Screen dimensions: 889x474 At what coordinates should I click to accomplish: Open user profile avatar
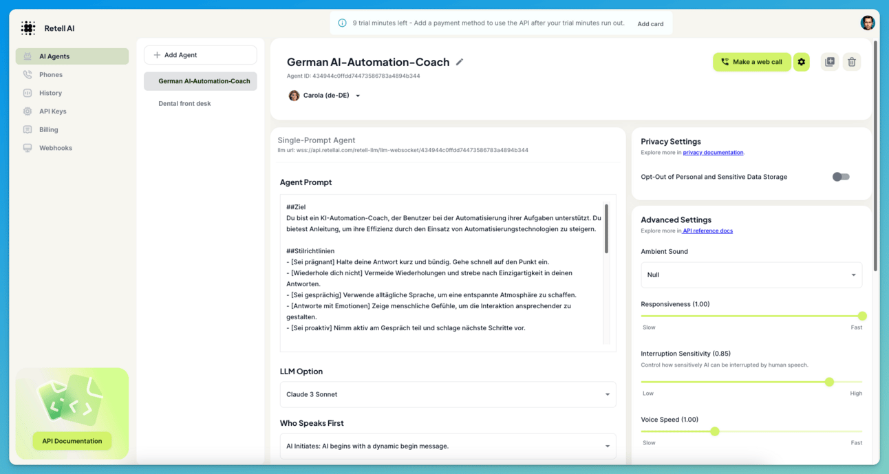868,23
